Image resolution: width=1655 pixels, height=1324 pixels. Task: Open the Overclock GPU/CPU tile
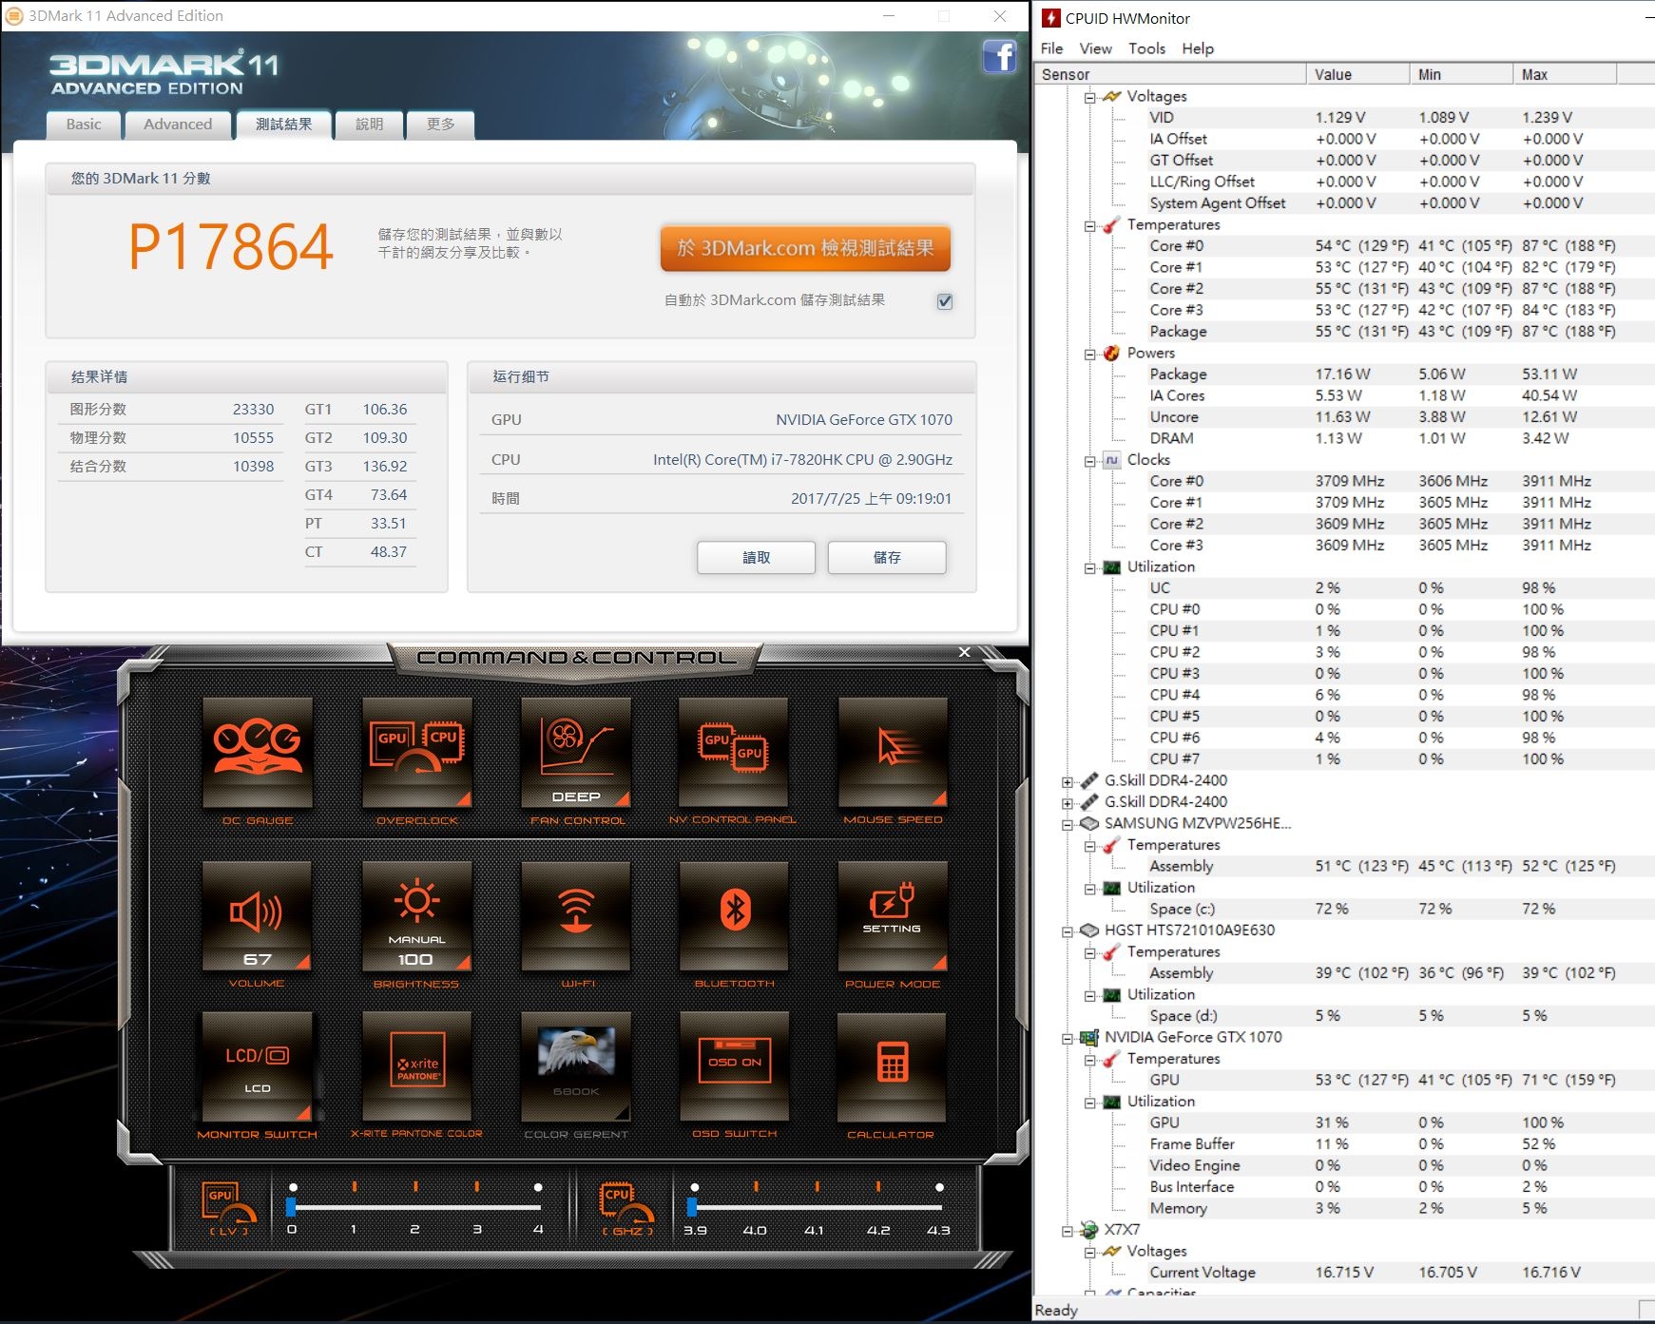click(417, 753)
